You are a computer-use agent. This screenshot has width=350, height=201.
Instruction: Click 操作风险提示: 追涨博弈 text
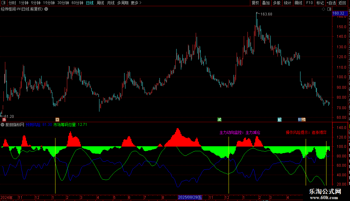pos(306,133)
